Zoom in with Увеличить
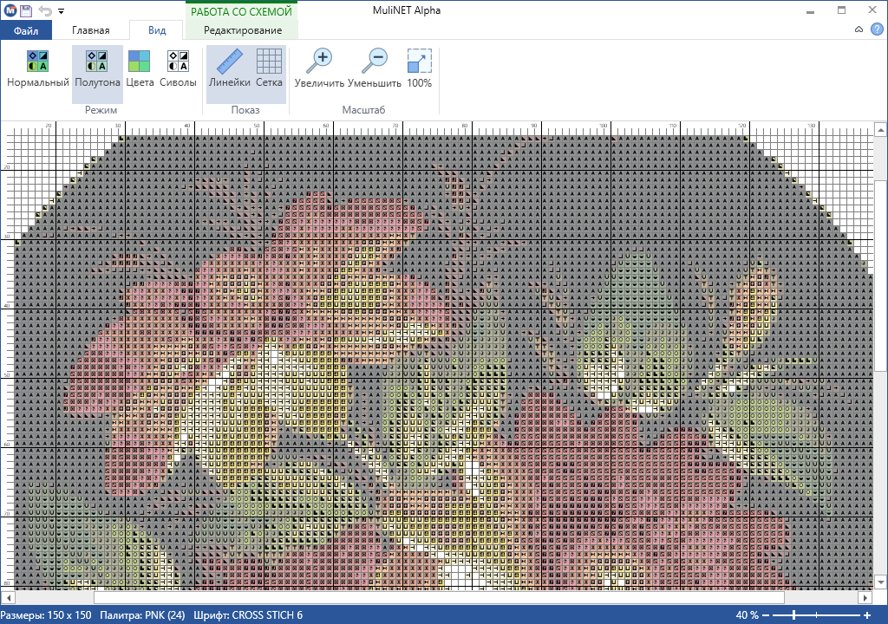The height and width of the screenshot is (624, 888). pyautogui.click(x=319, y=69)
